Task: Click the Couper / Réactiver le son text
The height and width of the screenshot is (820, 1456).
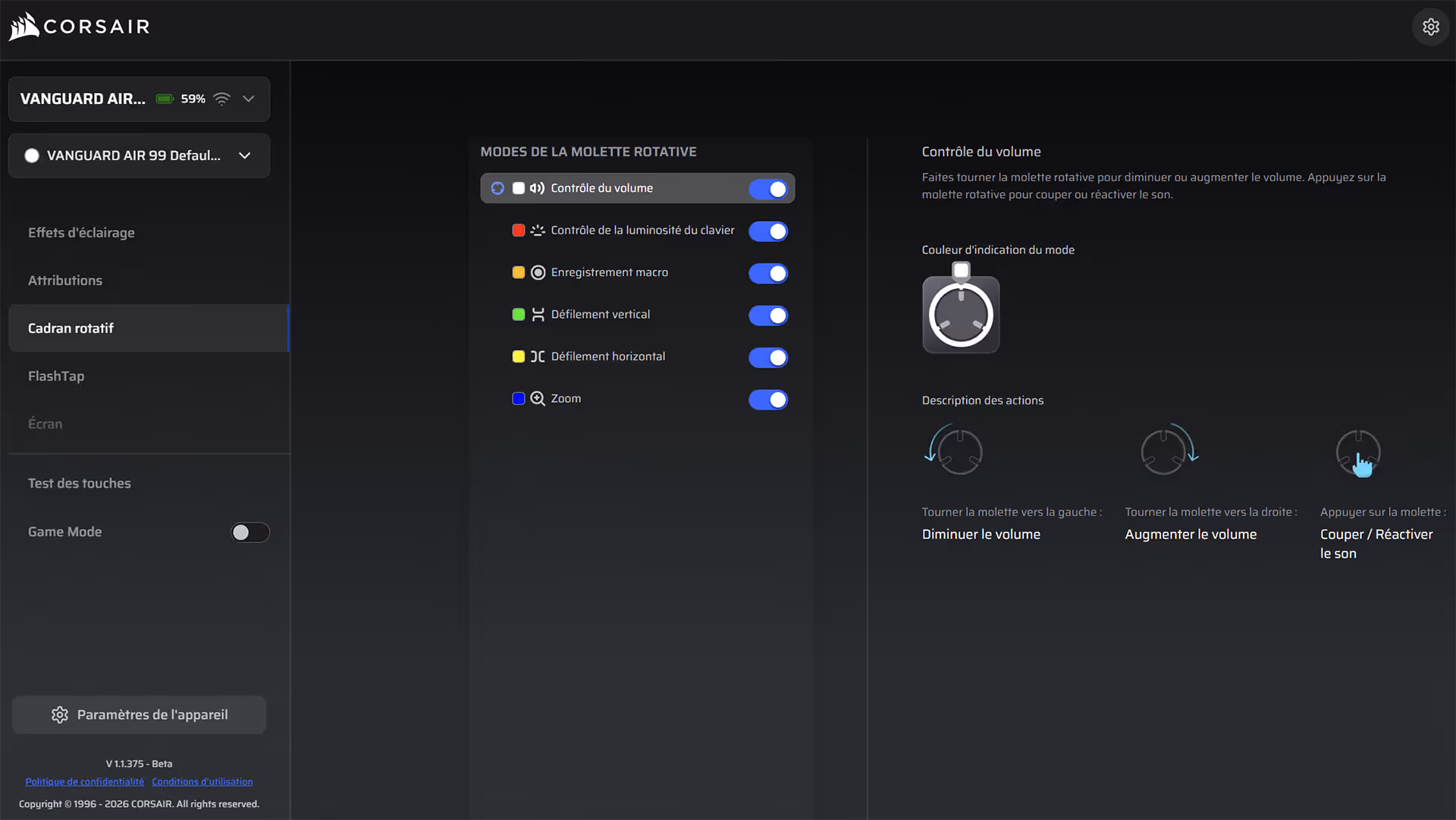Action: [x=1376, y=544]
